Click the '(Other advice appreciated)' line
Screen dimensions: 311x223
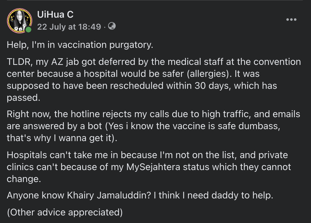(x=65, y=212)
